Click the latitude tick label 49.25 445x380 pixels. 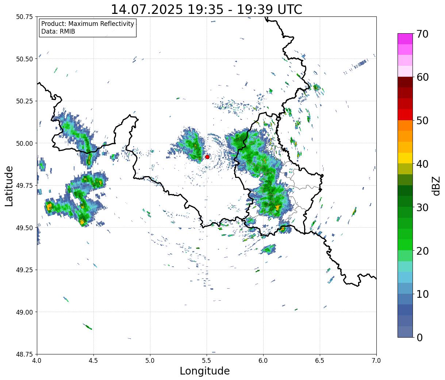point(24,270)
